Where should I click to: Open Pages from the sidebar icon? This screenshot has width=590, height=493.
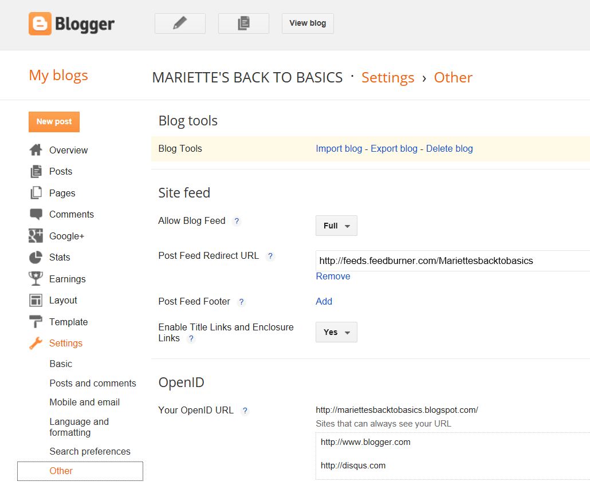pyautogui.click(x=36, y=193)
